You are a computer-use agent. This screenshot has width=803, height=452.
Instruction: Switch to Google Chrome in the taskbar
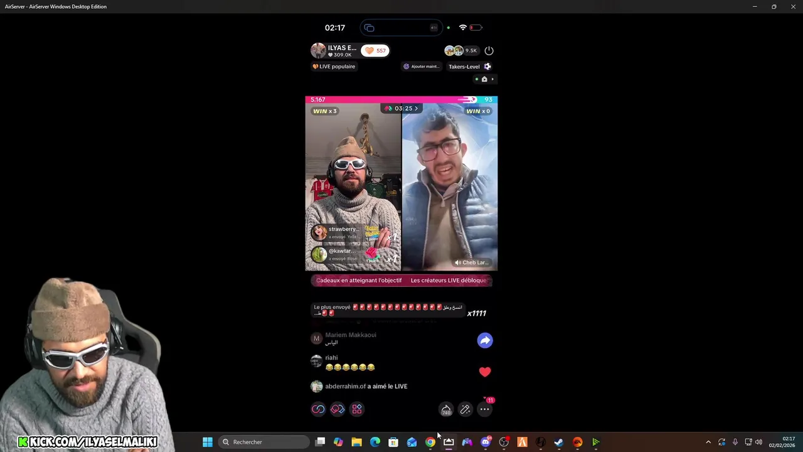tap(430, 442)
